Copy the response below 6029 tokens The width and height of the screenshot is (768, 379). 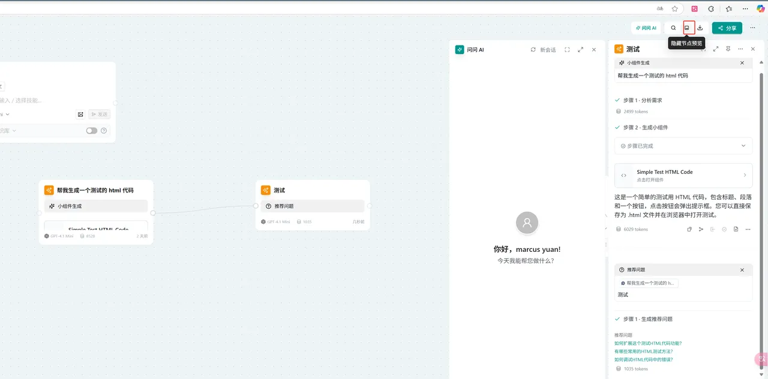click(x=690, y=229)
